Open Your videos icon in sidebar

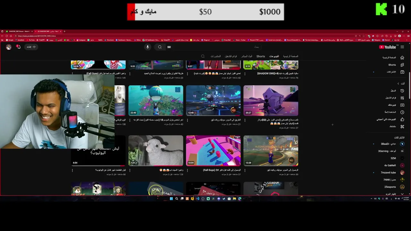click(402, 105)
